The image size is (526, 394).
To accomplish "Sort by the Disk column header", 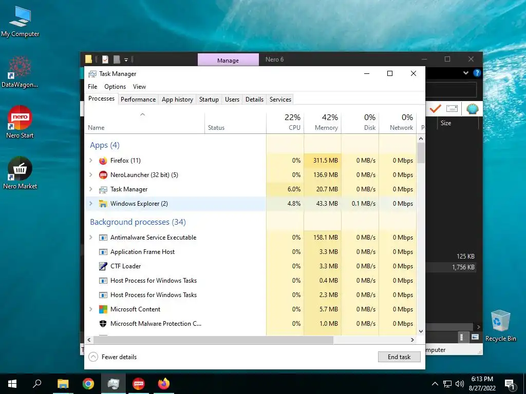I will click(360, 122).
